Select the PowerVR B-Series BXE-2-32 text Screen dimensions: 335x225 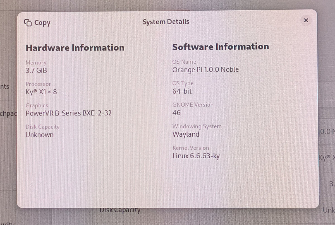click(68, 113)
